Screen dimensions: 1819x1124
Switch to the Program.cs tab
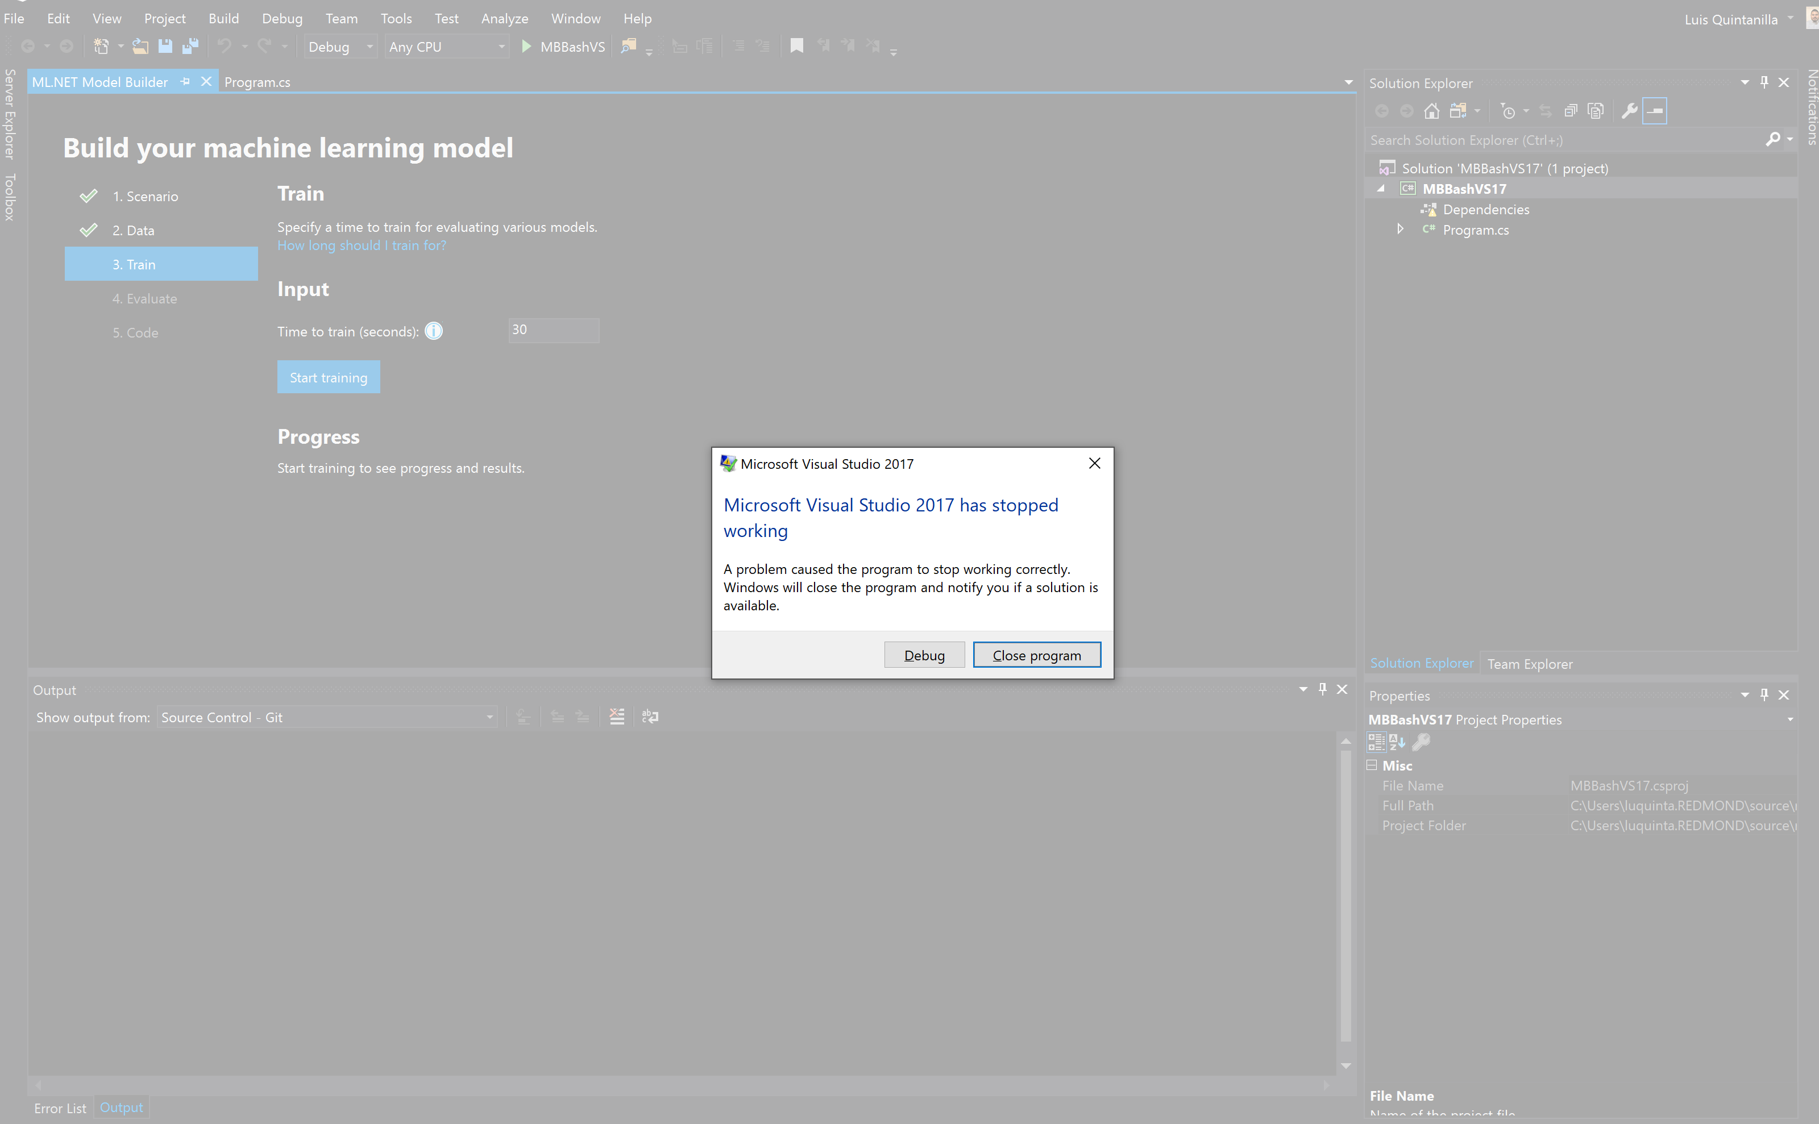[x=258, y=82]
